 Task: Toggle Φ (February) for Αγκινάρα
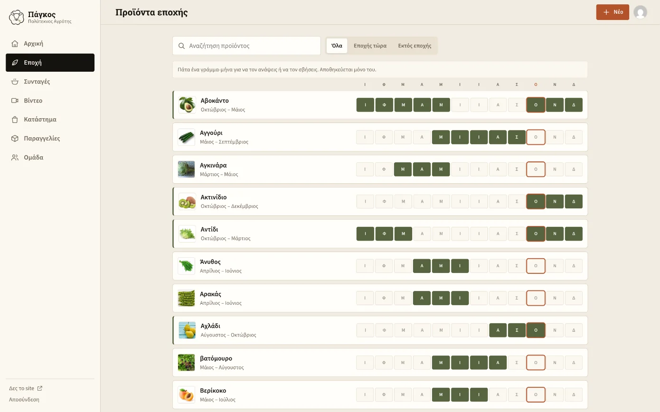(384, 169)
